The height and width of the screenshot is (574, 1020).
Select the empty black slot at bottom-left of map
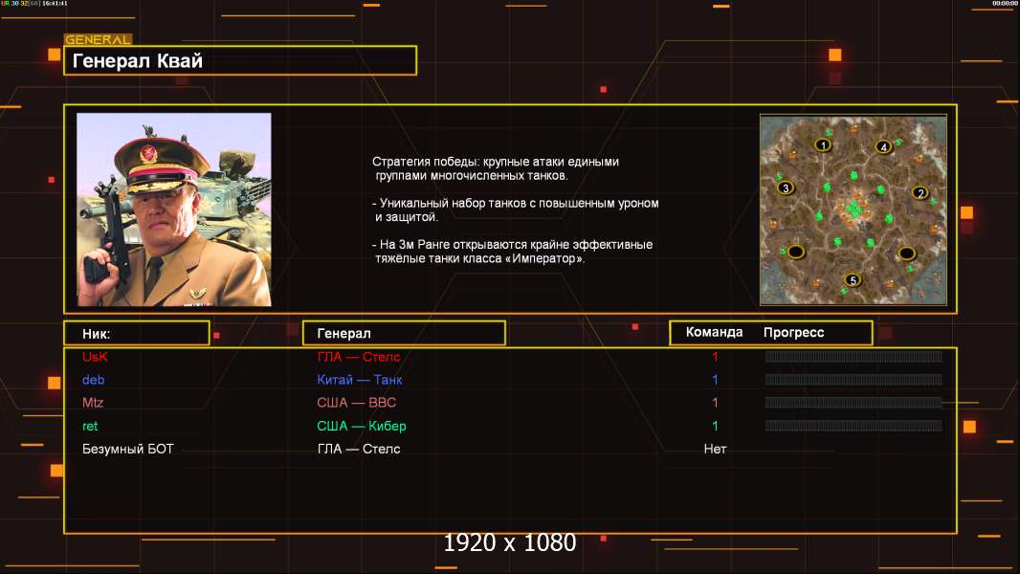coord(795,252)
